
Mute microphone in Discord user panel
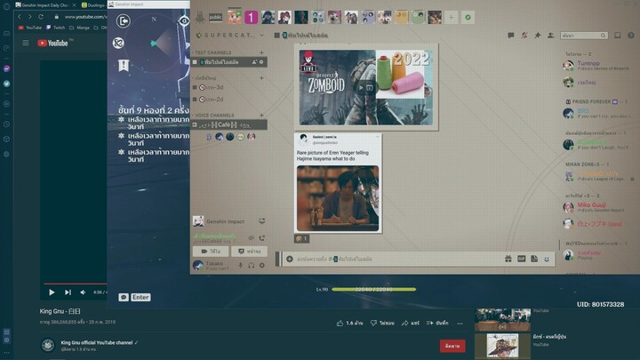coord(241,265)
